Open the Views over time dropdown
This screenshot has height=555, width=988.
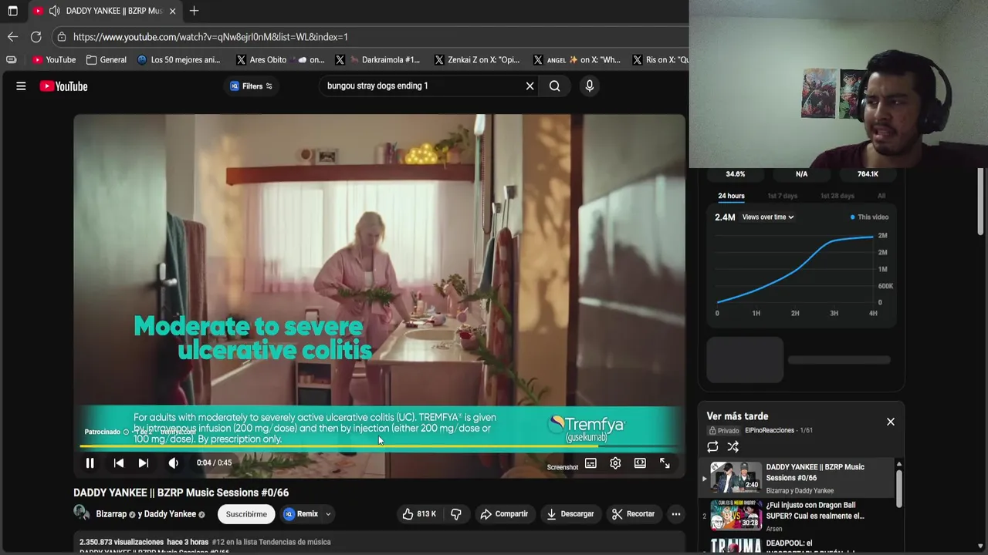768,217
